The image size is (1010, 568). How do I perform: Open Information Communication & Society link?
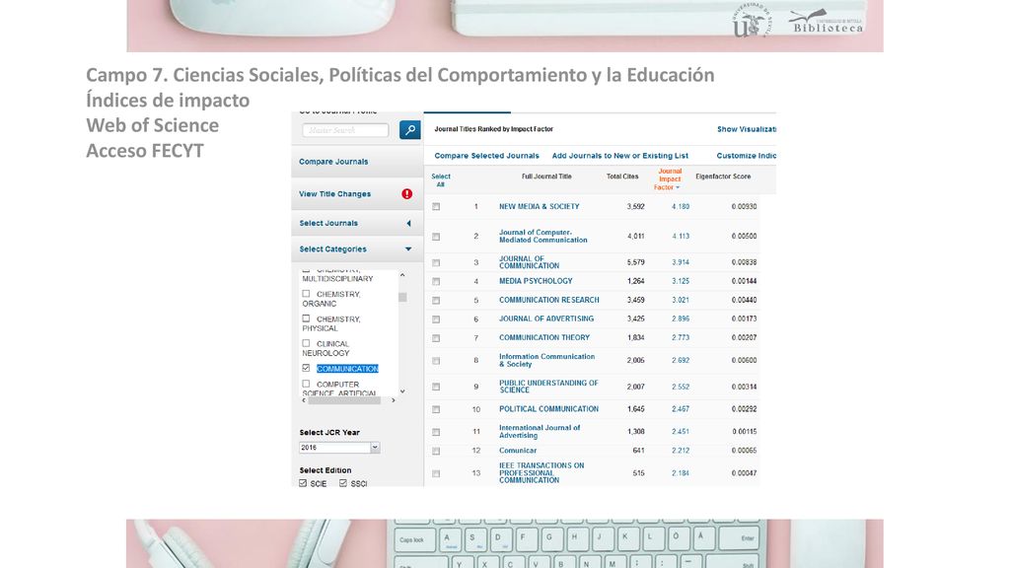546,360
